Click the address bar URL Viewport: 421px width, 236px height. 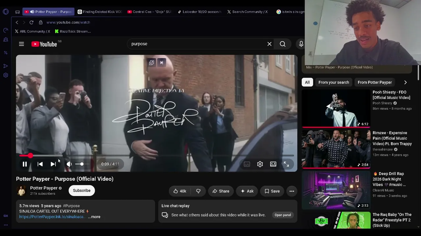point(68,22)
